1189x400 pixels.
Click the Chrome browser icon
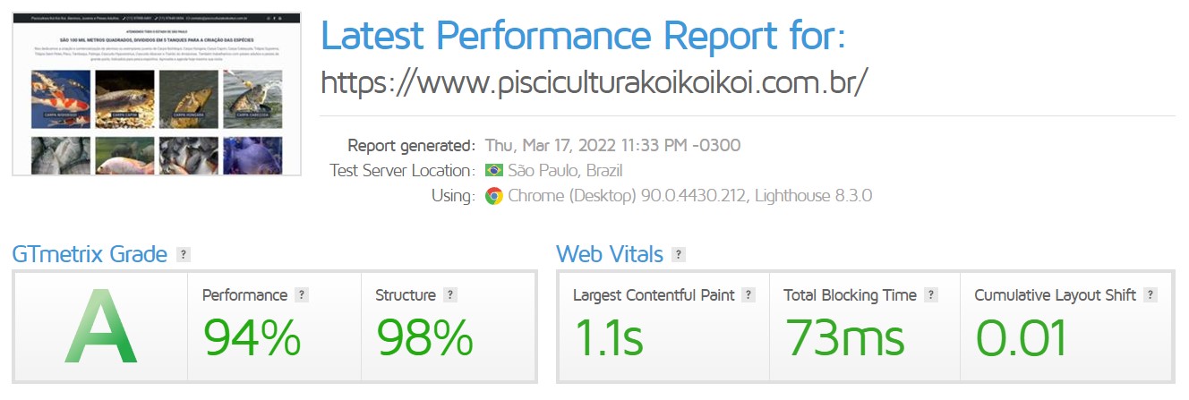click(x=493, y=196)
